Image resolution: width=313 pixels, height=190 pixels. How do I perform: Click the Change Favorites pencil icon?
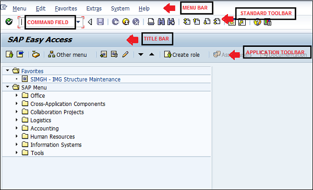(125, 54)
